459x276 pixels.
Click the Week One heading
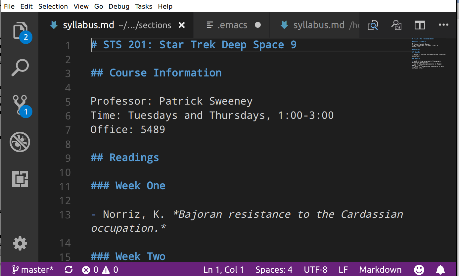coord(128,186)
